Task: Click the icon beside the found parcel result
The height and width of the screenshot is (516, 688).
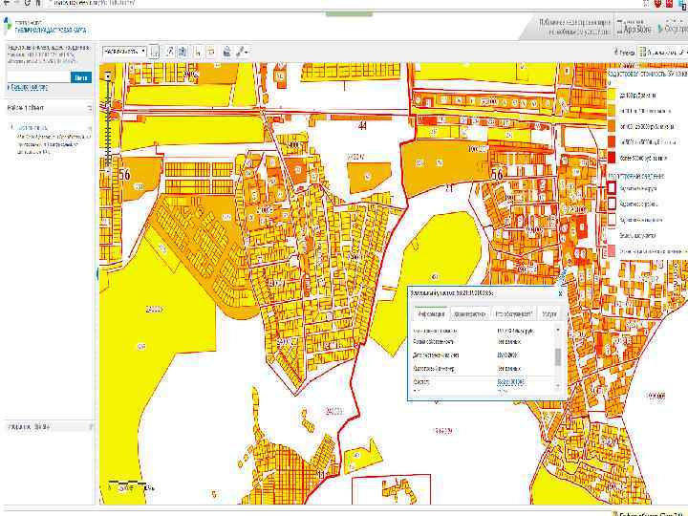Action: tap(90, 128)
